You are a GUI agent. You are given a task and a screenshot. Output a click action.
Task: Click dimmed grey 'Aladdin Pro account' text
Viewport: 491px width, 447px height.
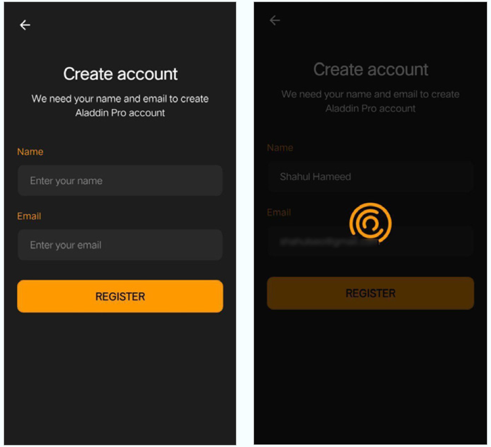coord(370,109)
